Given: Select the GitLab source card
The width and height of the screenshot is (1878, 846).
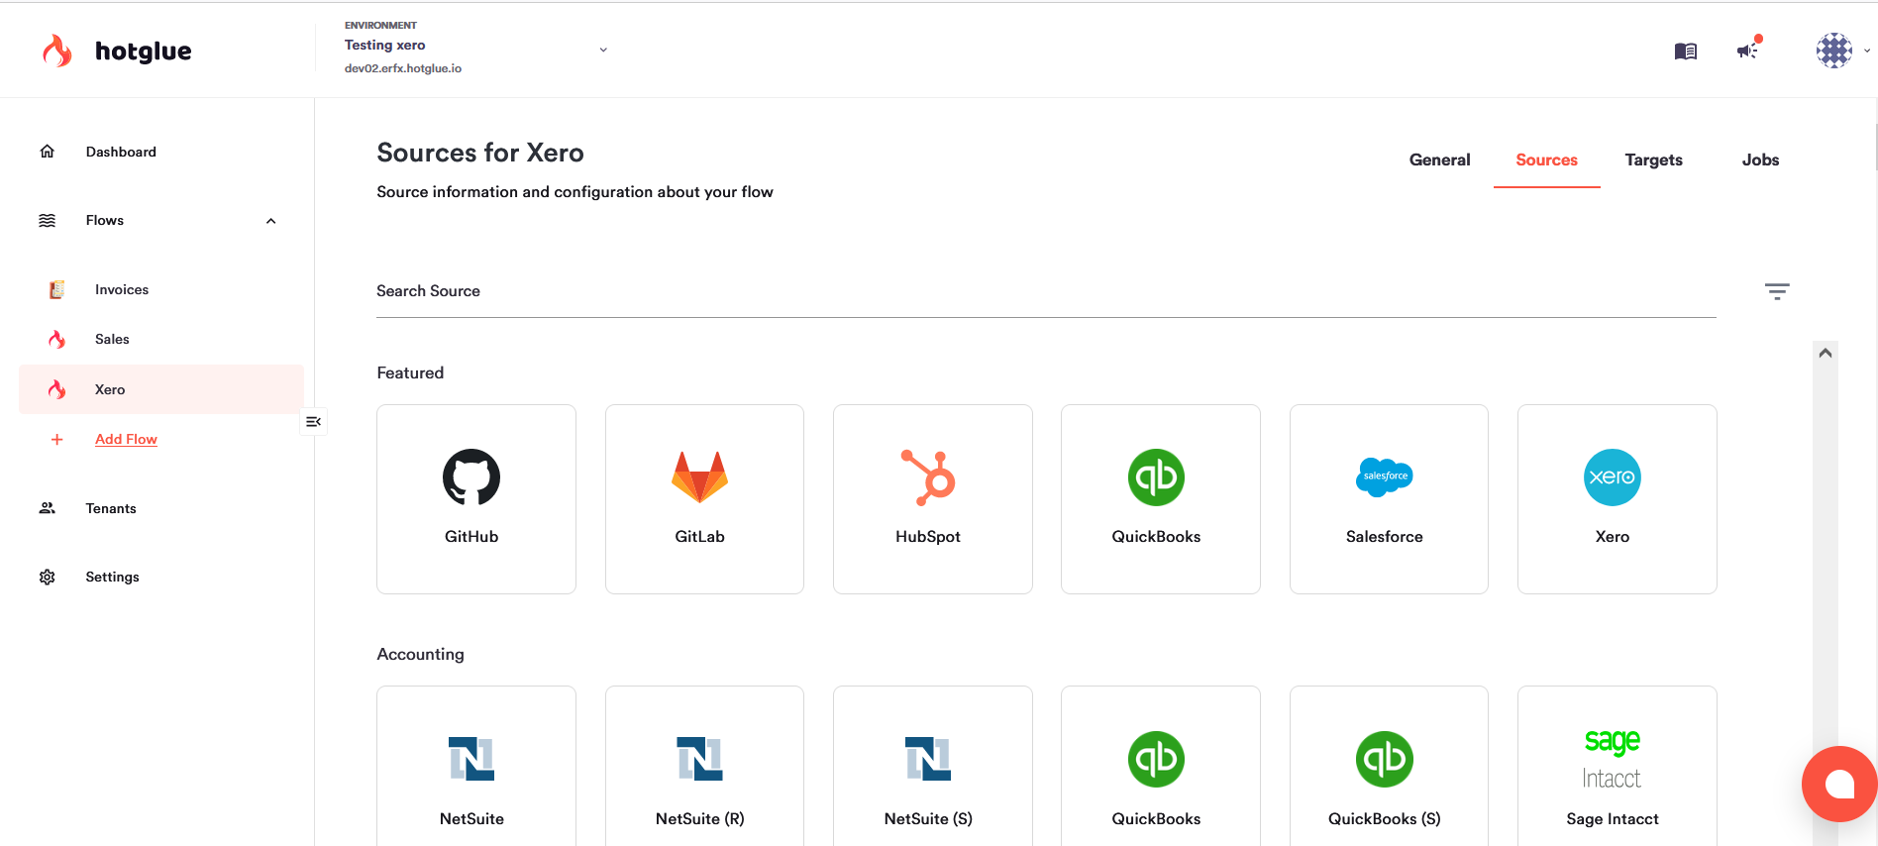Looking at the screenshot, I should (x=704, y=499).
